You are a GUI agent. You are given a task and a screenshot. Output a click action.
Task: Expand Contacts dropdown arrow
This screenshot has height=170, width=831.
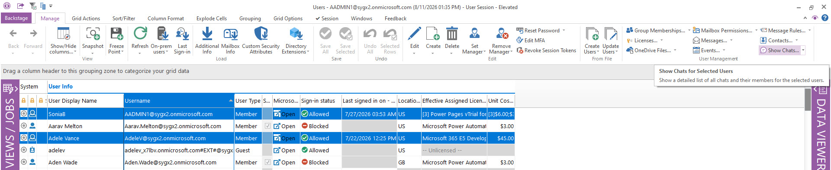(796, 41)
